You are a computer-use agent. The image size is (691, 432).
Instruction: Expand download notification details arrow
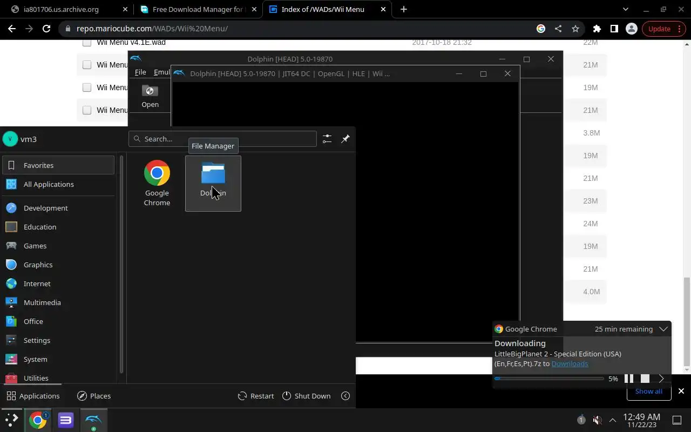(661, 379)
